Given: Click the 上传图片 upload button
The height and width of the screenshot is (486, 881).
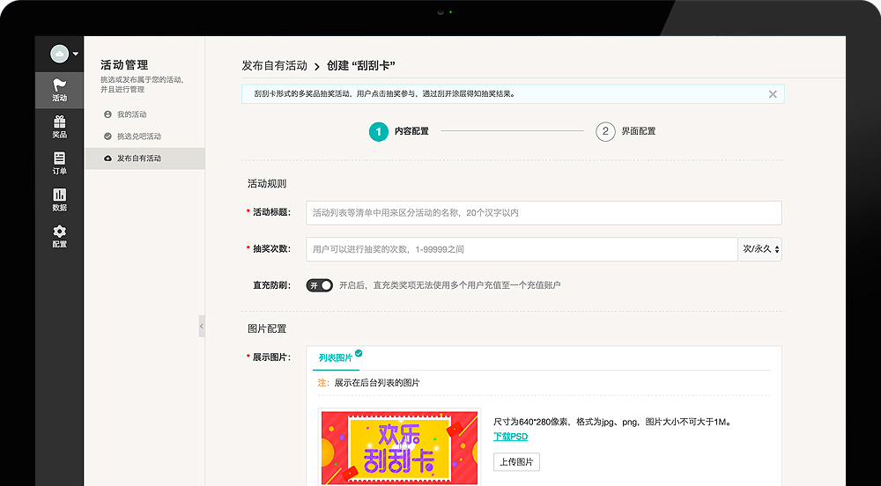Looking at the screenshot, I should coord(516,462).
